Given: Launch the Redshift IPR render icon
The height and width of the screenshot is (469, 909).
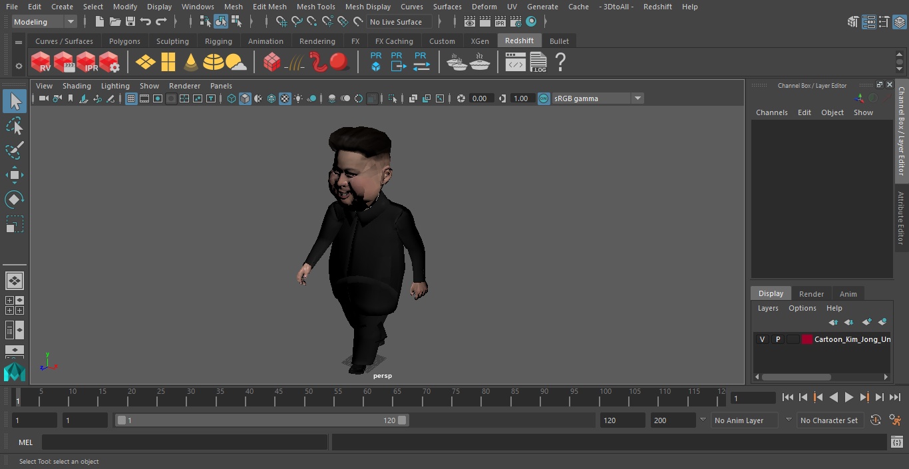Looking at the screenshot, I should [87, 63].
